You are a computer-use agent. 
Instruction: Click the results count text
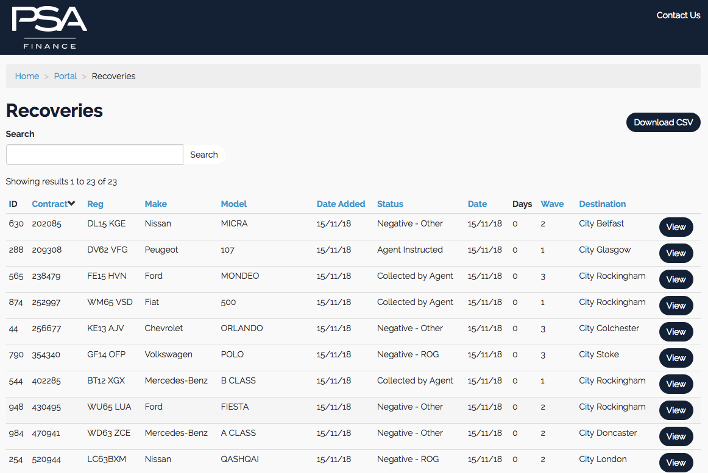tap(62, 181)
